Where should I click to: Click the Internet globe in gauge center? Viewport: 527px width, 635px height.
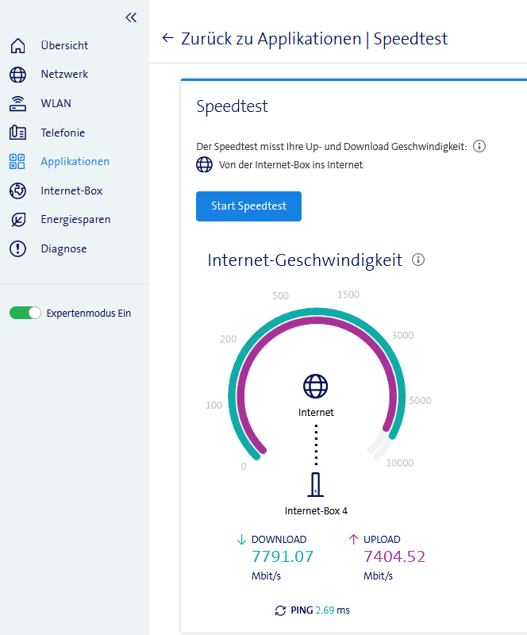point(316,386)
